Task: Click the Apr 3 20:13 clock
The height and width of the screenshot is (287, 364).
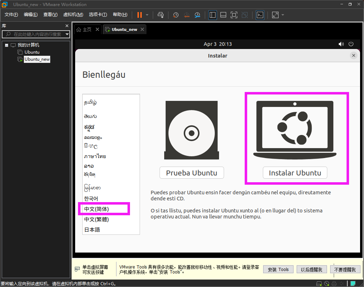Action: pos(218,44)
